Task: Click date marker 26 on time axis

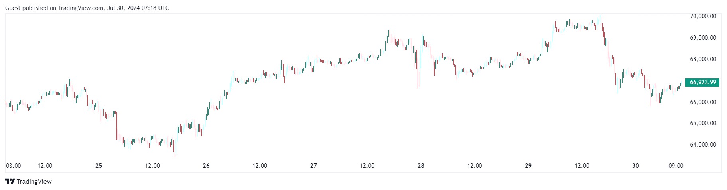Action: point(206,166)
